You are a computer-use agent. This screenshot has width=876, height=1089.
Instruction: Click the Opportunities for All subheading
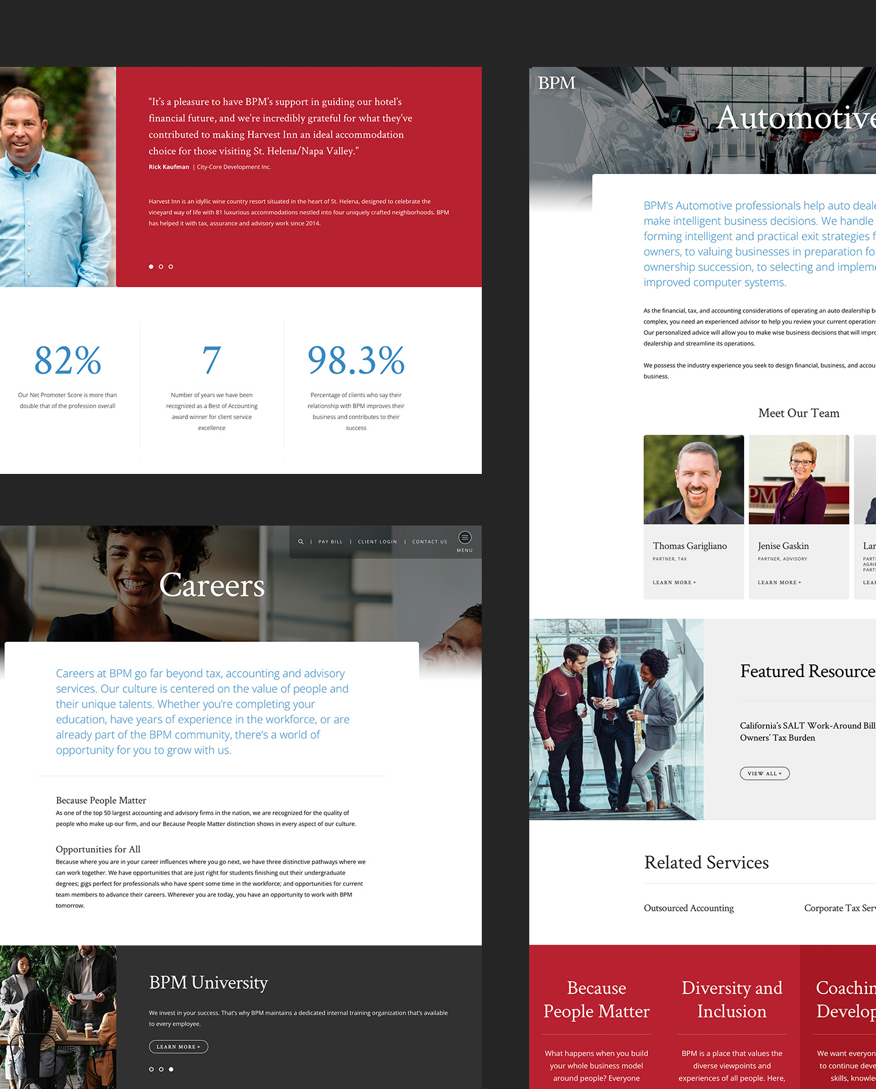point(98,849)
